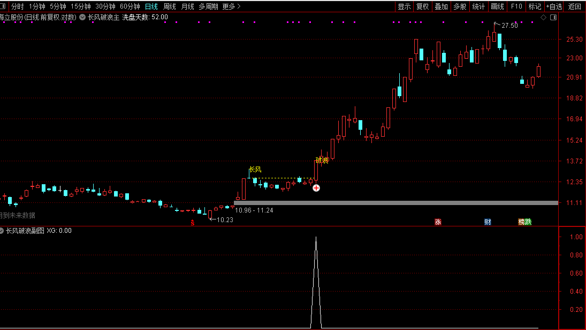Click the 叠加 button
This screenshot has width=586, height=330.
[442, 6]
